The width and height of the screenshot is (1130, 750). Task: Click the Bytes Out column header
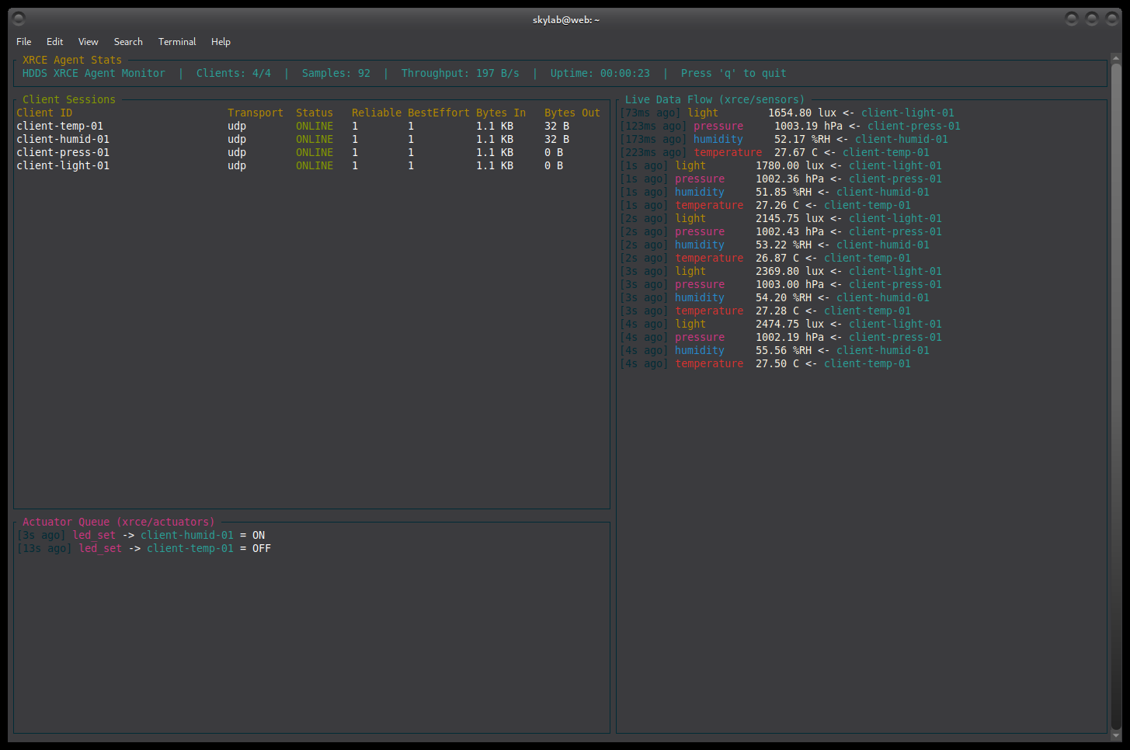click(572, 113)
